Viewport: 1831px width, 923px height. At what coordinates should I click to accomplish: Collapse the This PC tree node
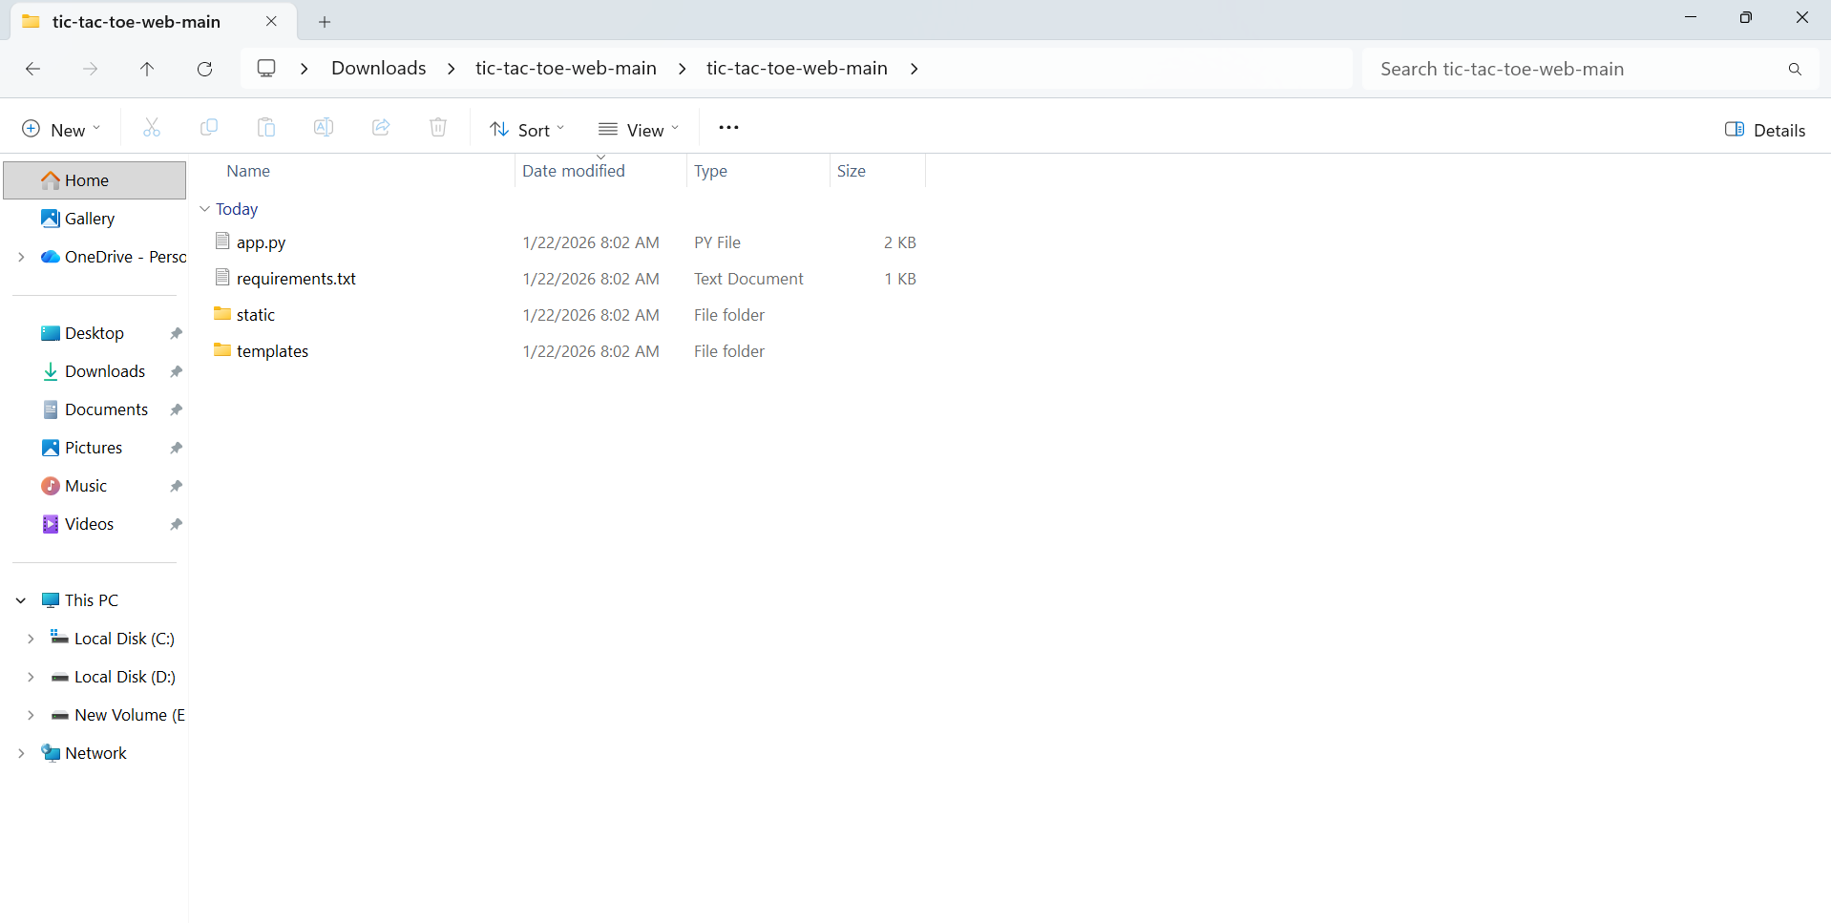point(21,600)
